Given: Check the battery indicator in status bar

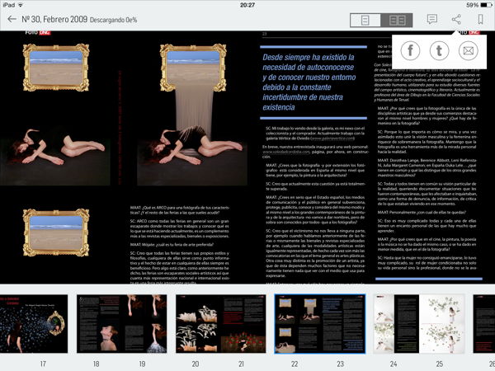Looking at the screenshot, I should coord(486,5).
